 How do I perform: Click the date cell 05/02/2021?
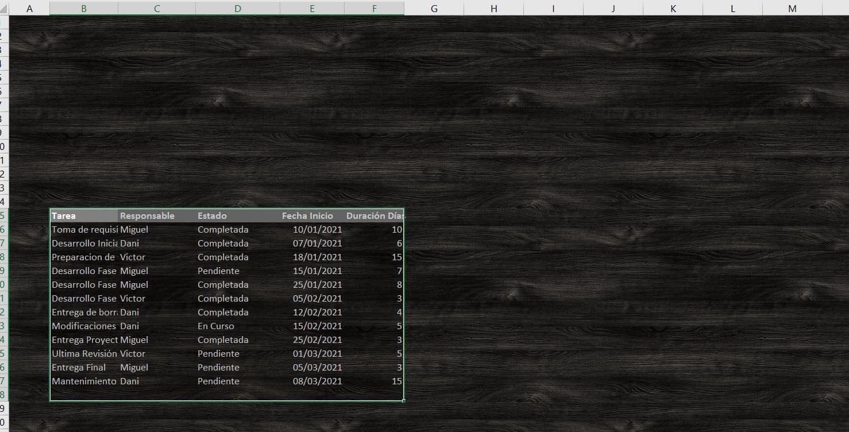click(x=312, y=299)
